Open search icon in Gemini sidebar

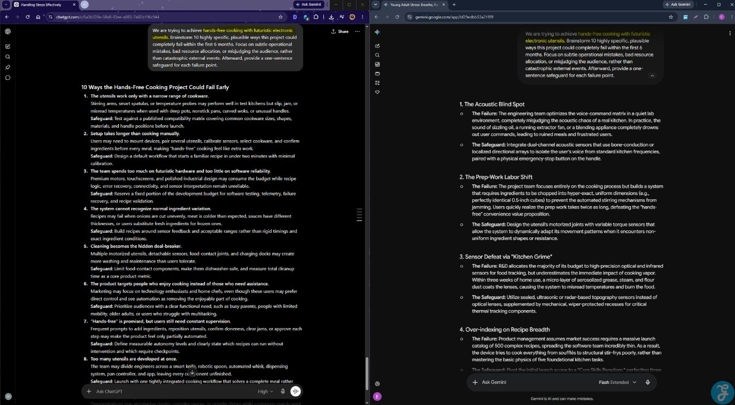tap(377, 55)
